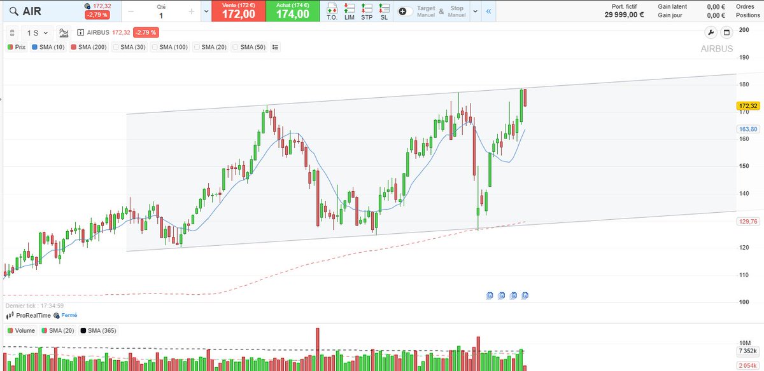The image size is (764, 371).
Task: Select the STP stop order icon
Action: (367, 11)
